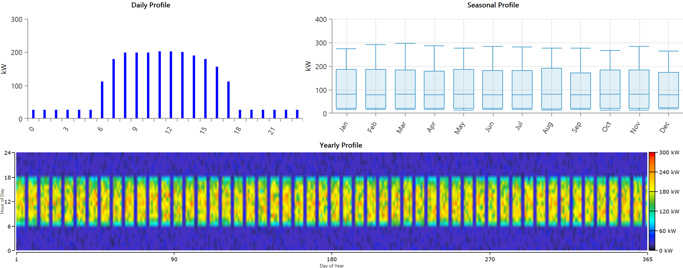This screenshot has height=268, width=683.
Task: Click day 270 tick label on yearly axis
Action: [x=490, y=259]
